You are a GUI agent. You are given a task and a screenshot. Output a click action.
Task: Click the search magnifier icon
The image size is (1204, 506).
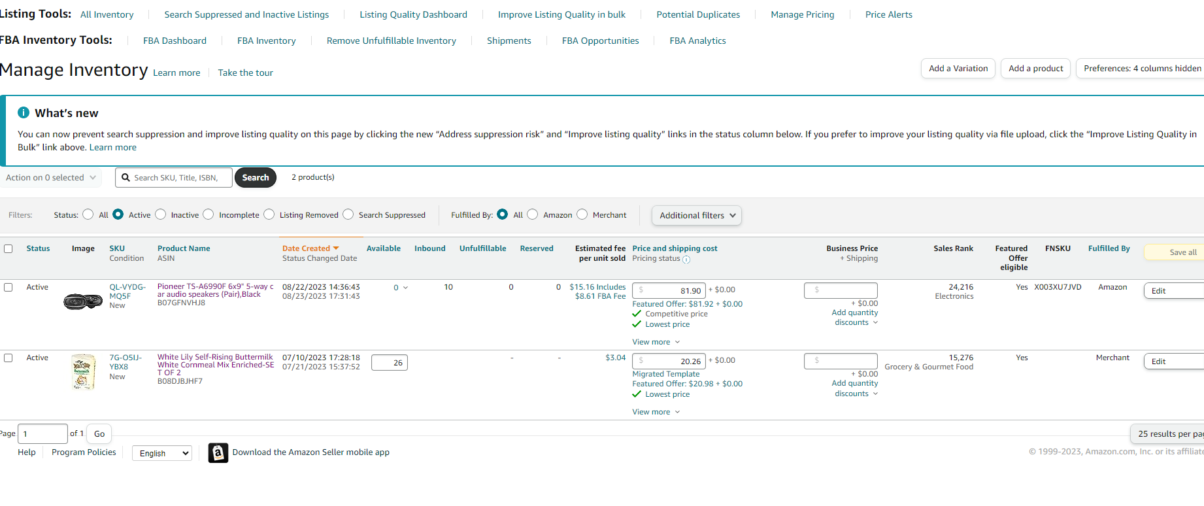click(x=125, y=177)
